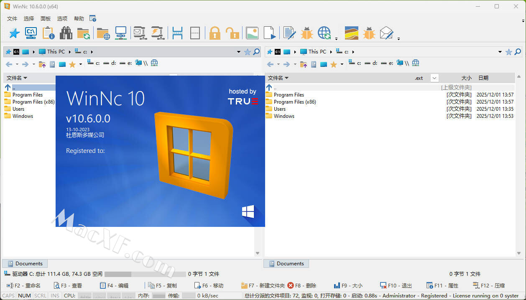Click the closed padlock encrypt icon
Screen dimensions: 526x300
pyautogui.click(x=214, y=33)
